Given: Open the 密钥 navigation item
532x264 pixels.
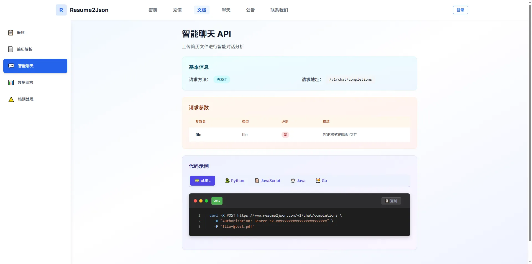Looking at the screenshot, I should (x=153, y=10).
